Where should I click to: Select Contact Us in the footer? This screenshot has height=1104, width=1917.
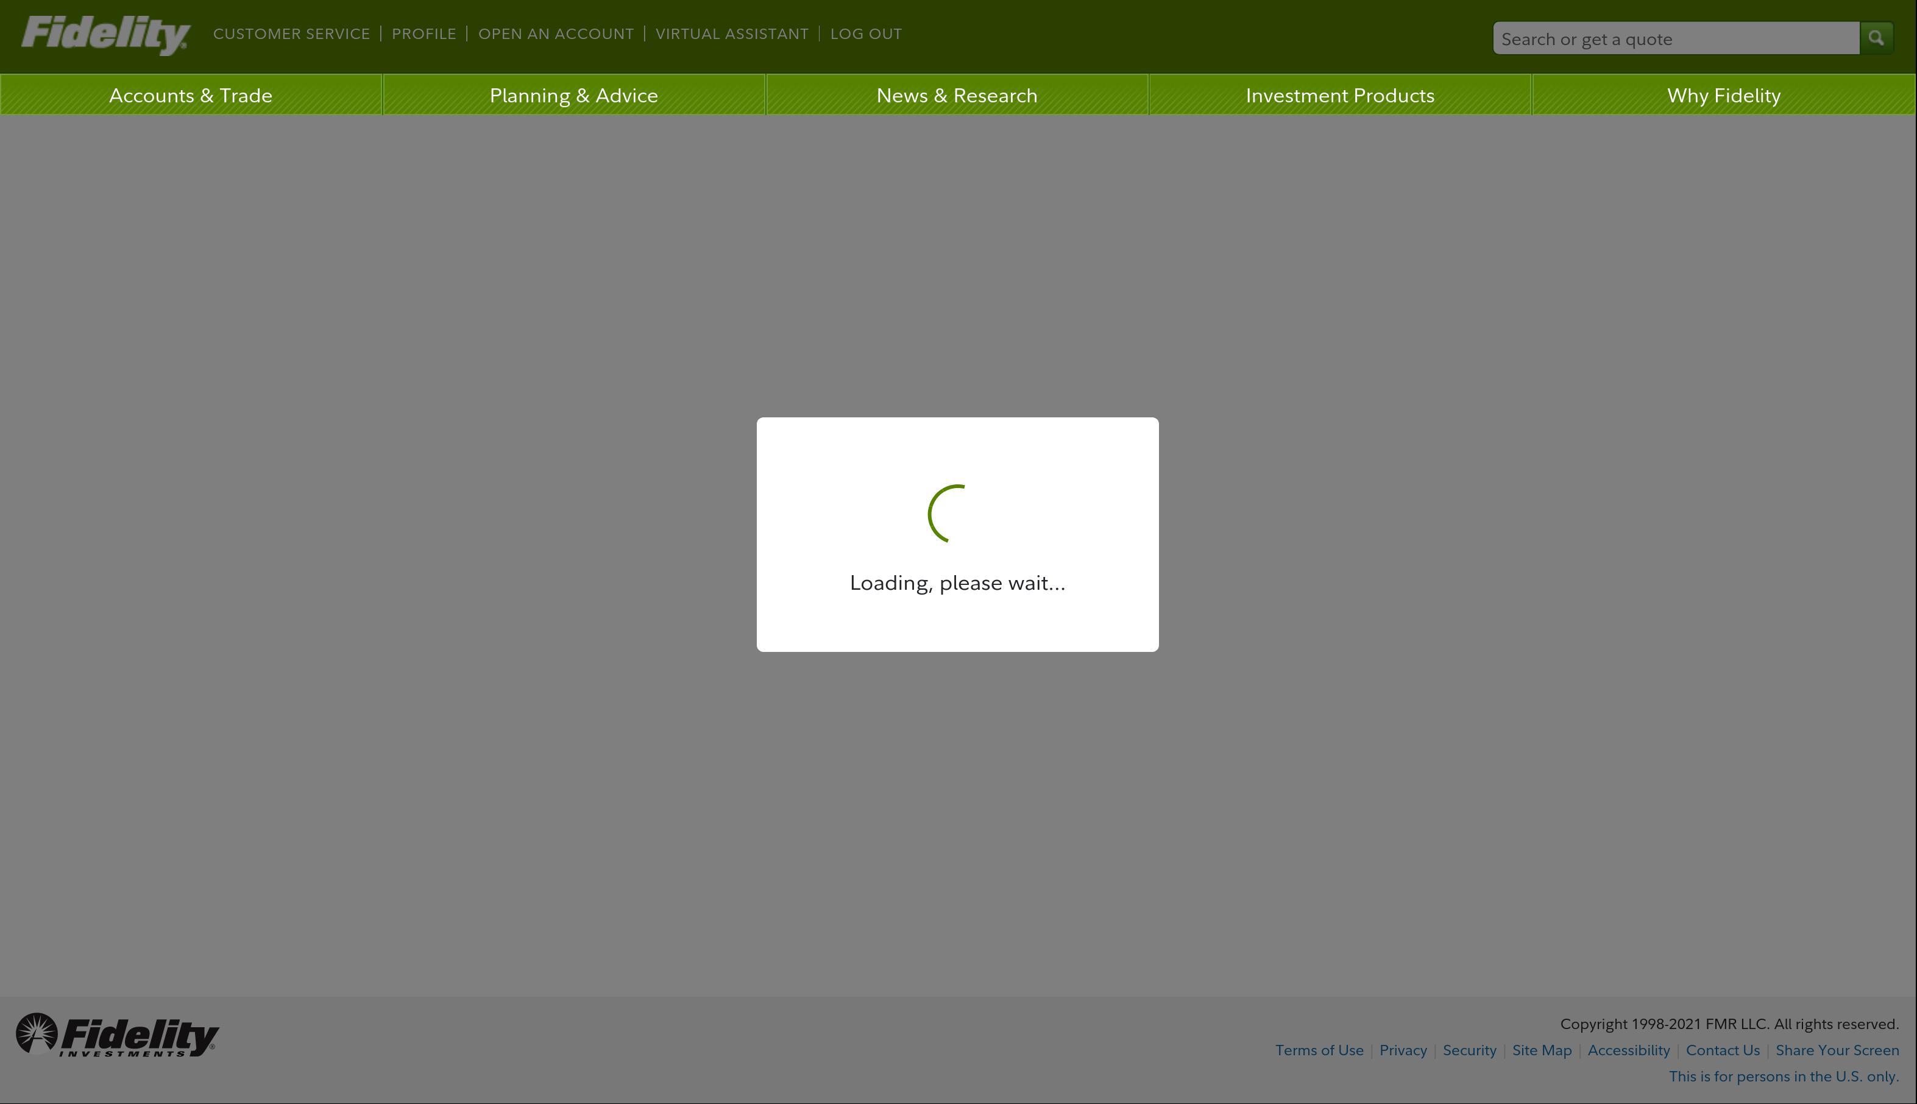[x=1722, y=1050]
